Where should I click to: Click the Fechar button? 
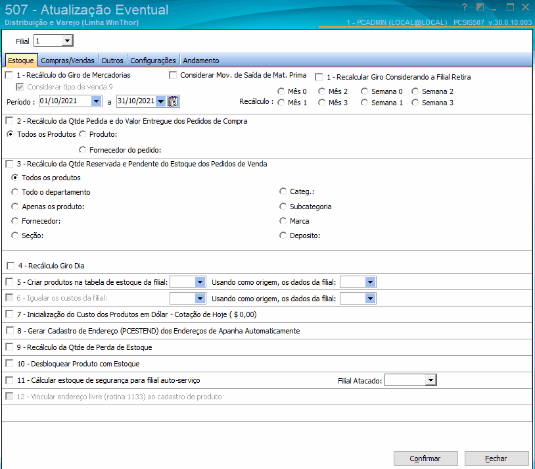point(496,458)
